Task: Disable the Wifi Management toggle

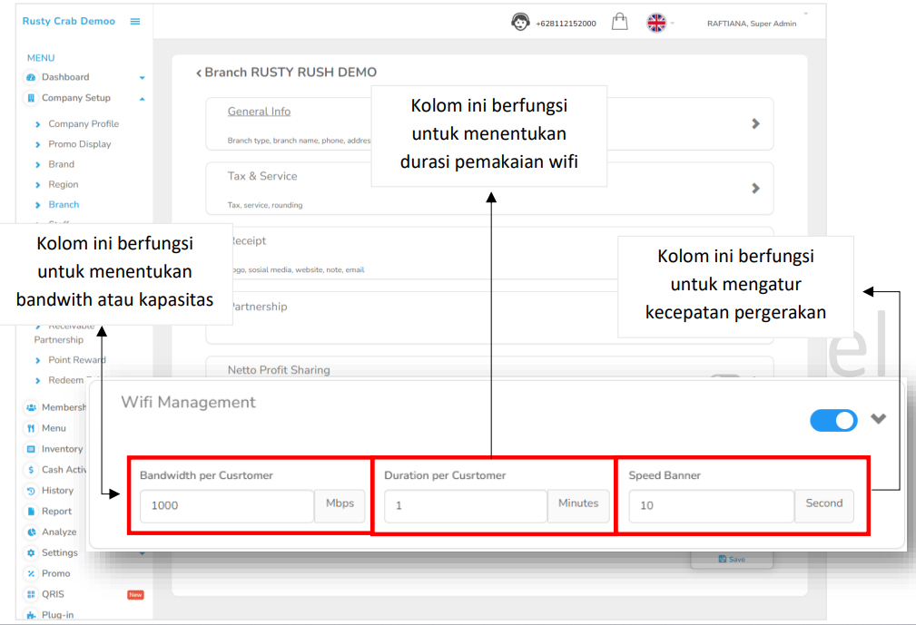Action: click(x=833, y=420)
